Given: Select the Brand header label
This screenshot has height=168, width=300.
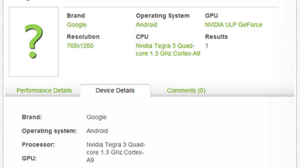Looking at the screenshot, I should 76,16.
